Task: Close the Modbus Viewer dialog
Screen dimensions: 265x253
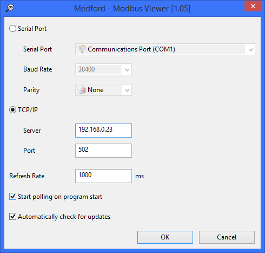Action: [253, 7]
